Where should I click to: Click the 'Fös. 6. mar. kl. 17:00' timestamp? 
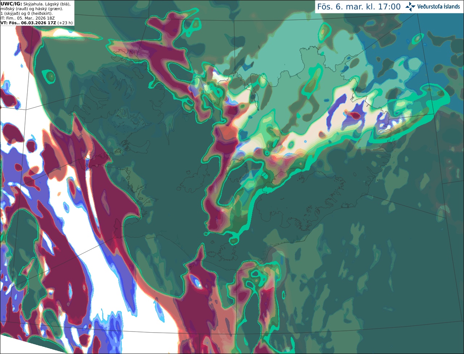[359, 7]
